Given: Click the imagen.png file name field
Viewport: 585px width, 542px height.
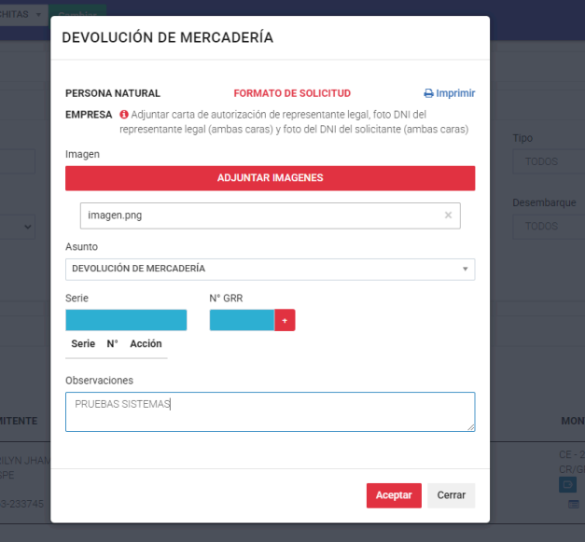Looking at the screenshot, I should [x=259, y=215].
